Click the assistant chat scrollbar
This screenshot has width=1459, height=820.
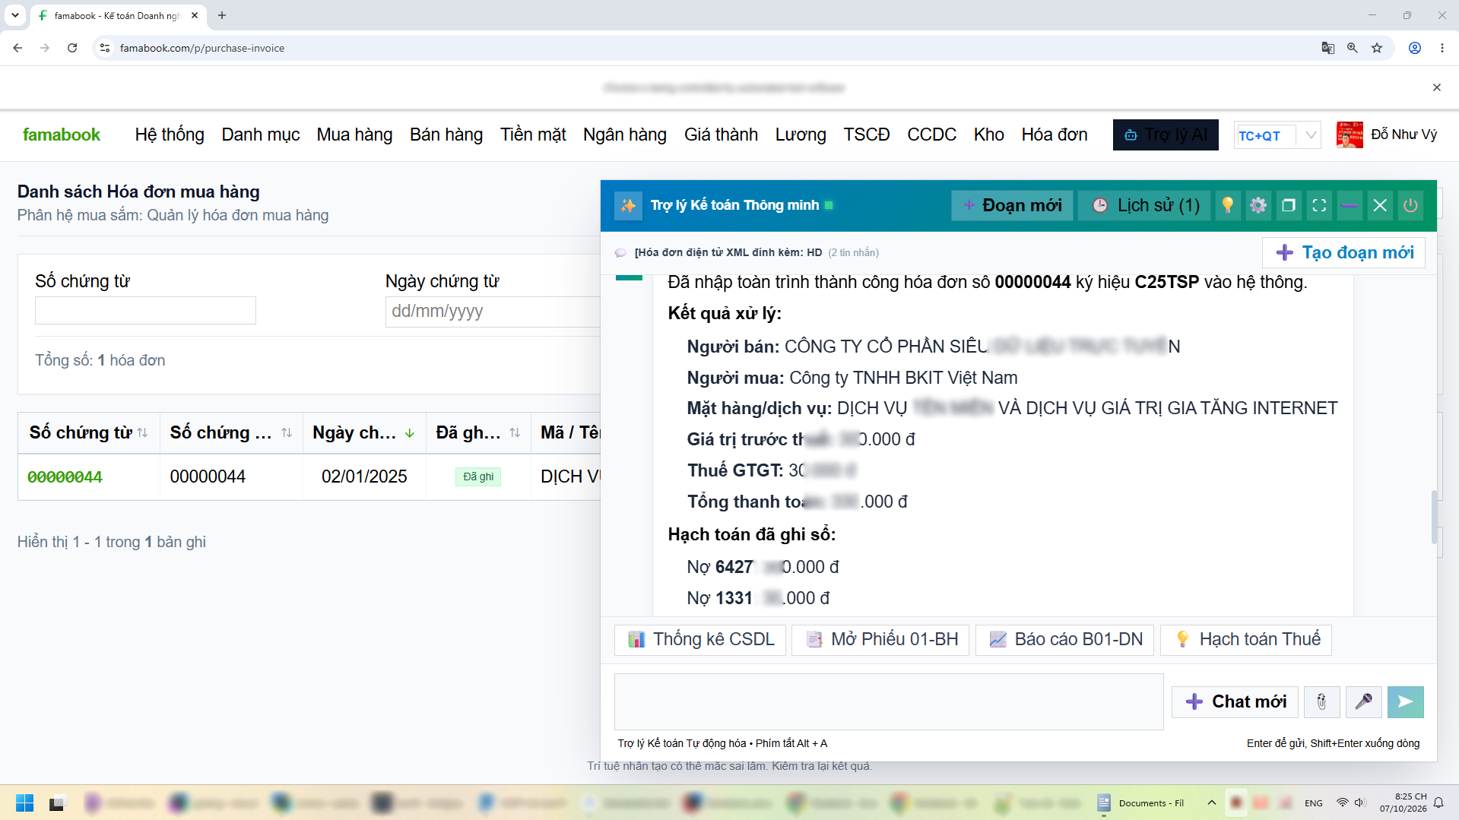pyautogui.click(x=1433, y=517)
